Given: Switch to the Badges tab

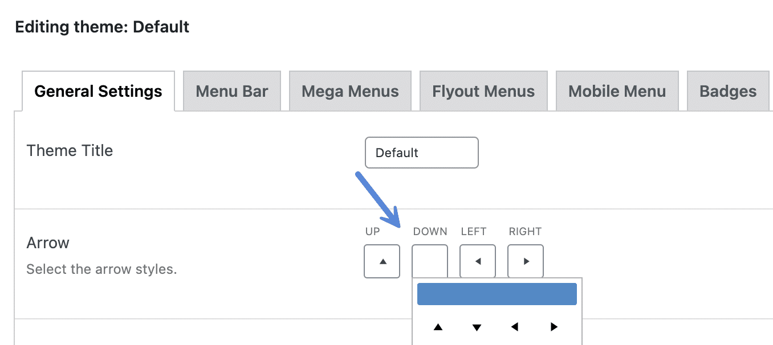Looking at the screenshot, I should (x=728, y=91).
